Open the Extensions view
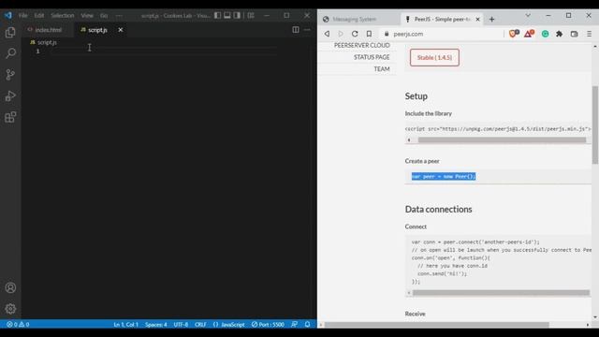 [x=10, y=117]
